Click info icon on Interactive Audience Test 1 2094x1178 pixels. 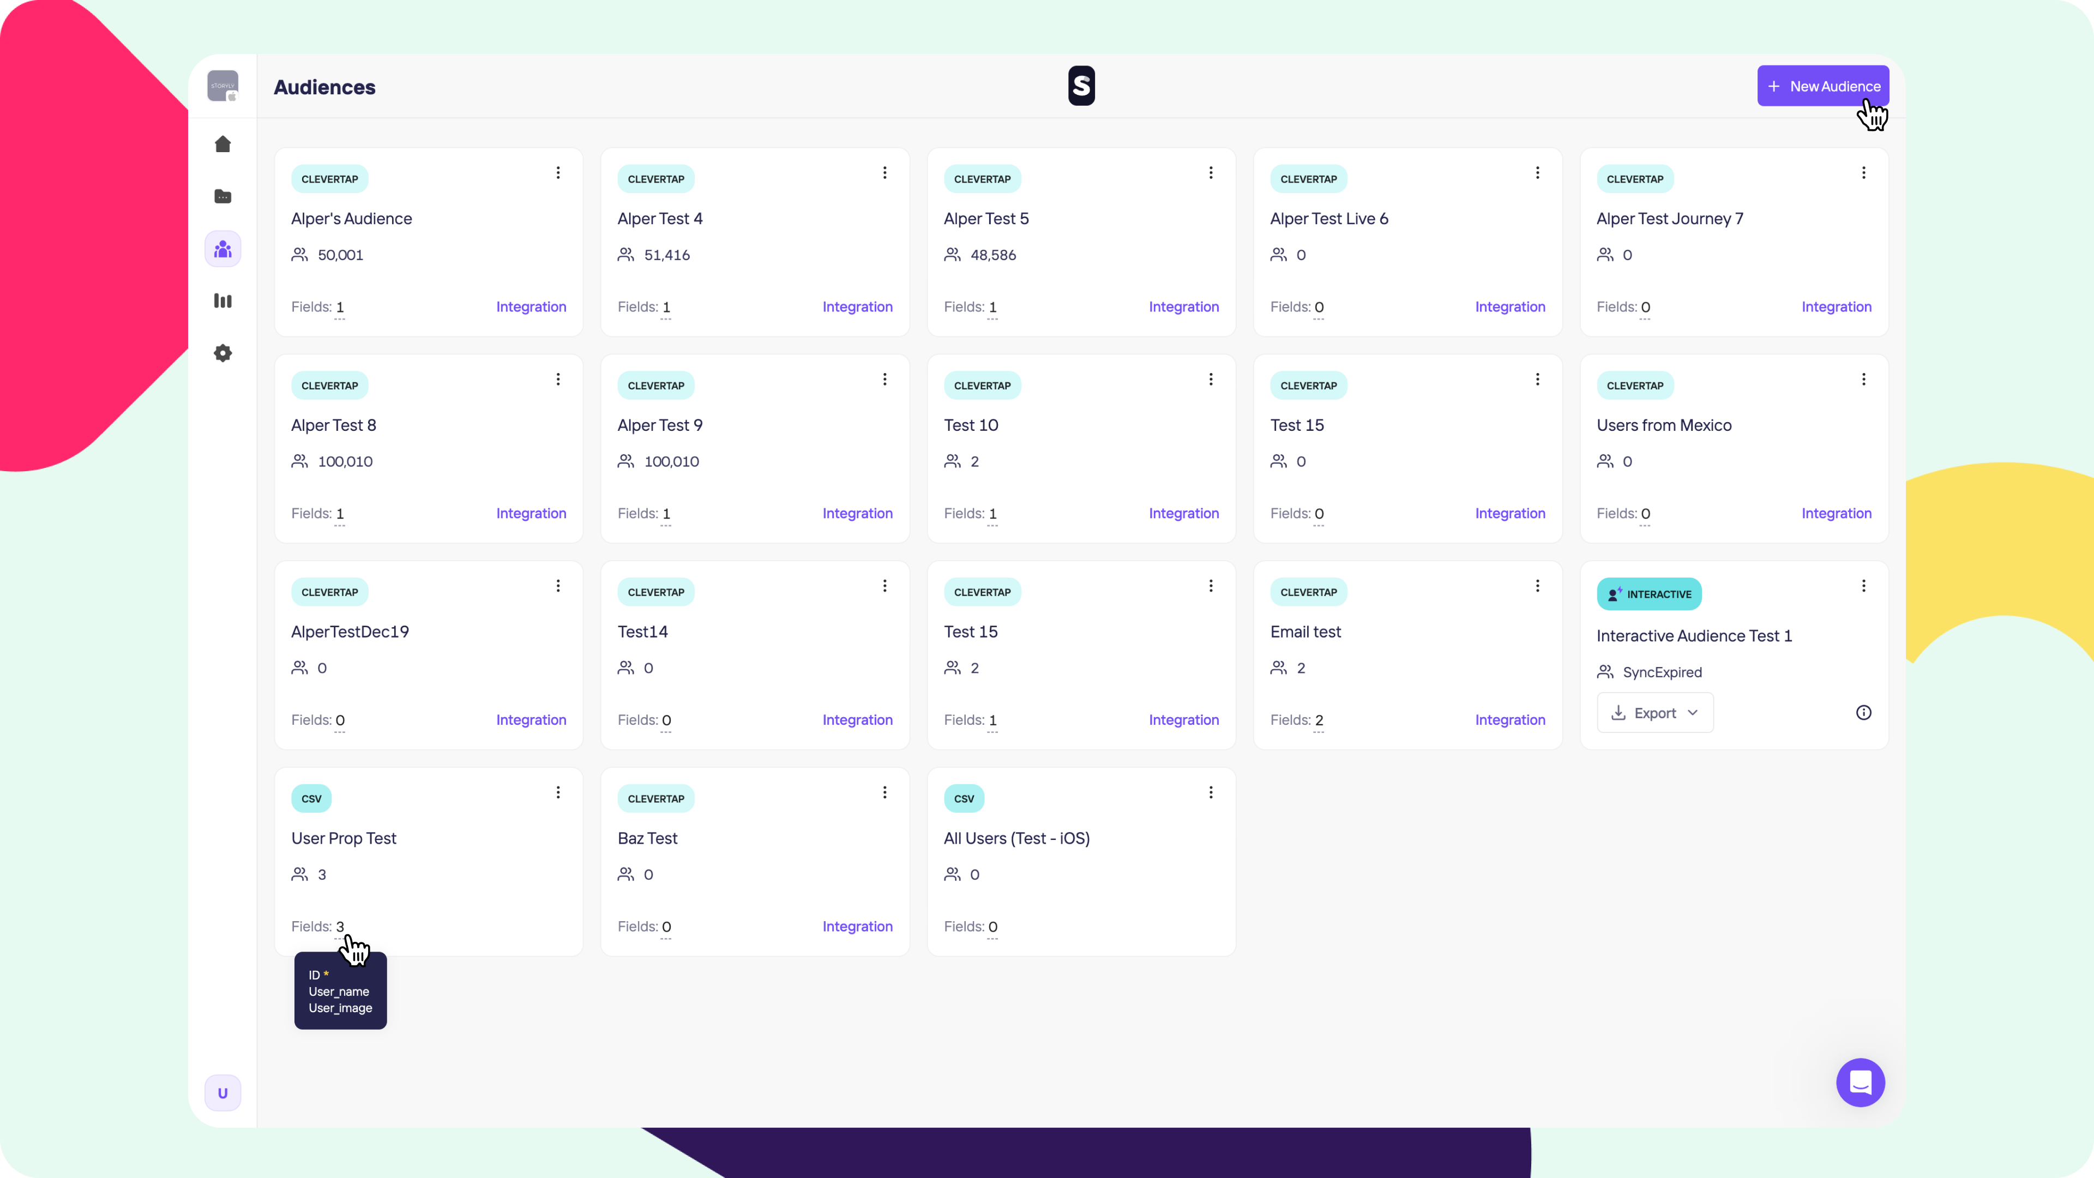pyautogui.click(x=1863, y=712)
